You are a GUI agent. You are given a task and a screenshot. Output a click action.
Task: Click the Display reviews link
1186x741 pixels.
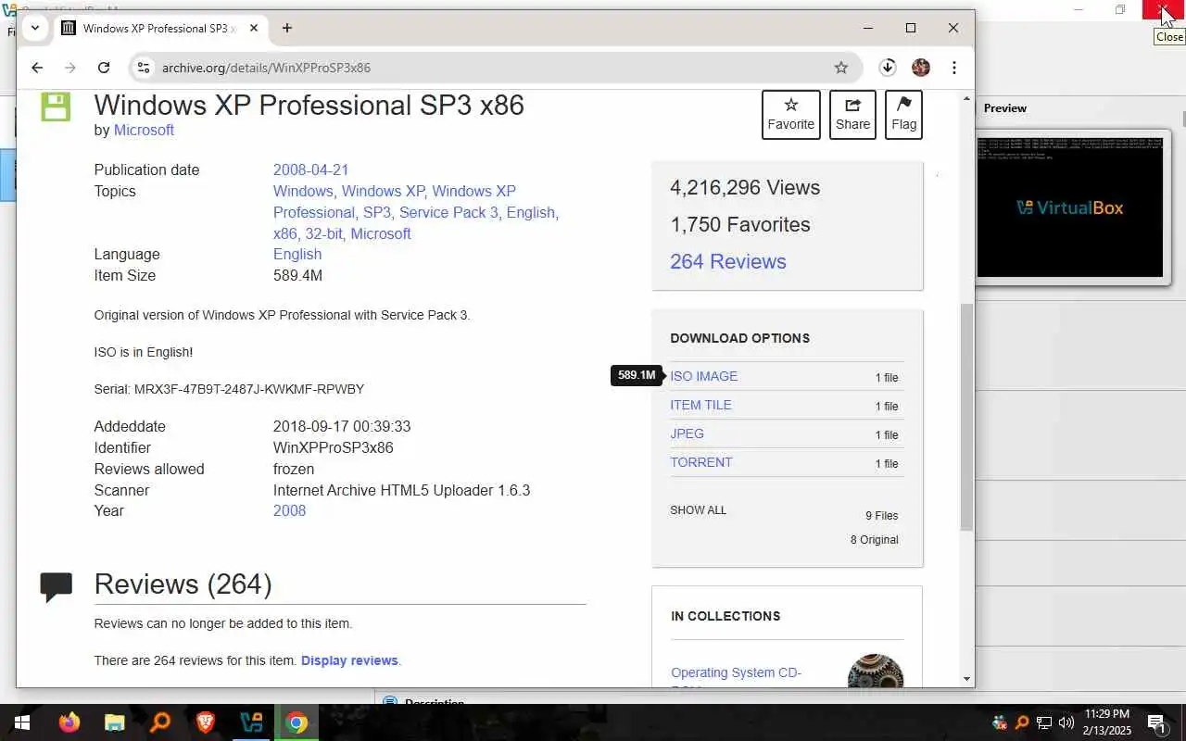click(x=349, y=661)
